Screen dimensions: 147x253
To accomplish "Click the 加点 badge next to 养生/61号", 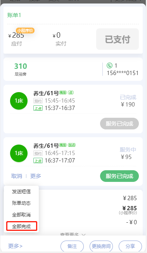I will pyautogui.click(x=72, y=145).
